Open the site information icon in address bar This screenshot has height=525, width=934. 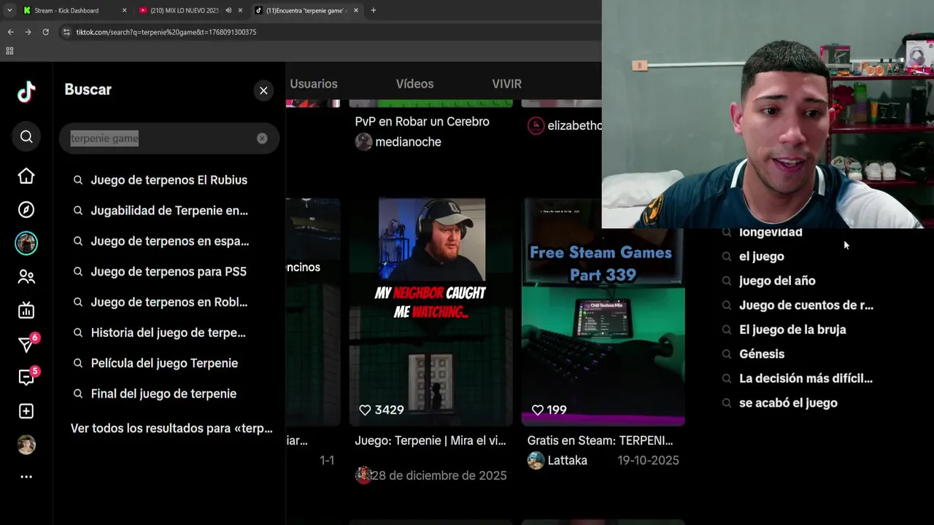[x=66, y=32]
